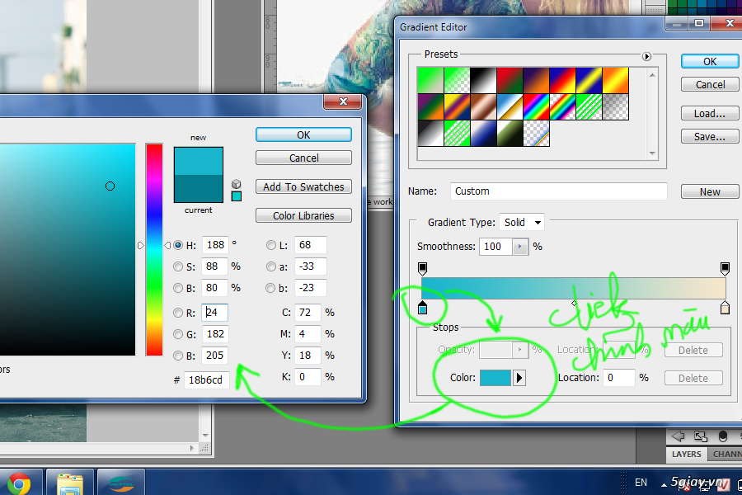The height and width of the screenshot is (495, 742).
Task: Expand the Color stop arrow menu
Action: [519, 378]
